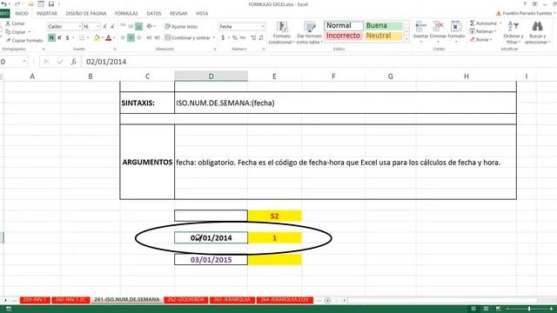Open the Fecha number format dropdown
The height and width of the screenshot is (313, 557).
pyautogui.click(x=263, y=27)
